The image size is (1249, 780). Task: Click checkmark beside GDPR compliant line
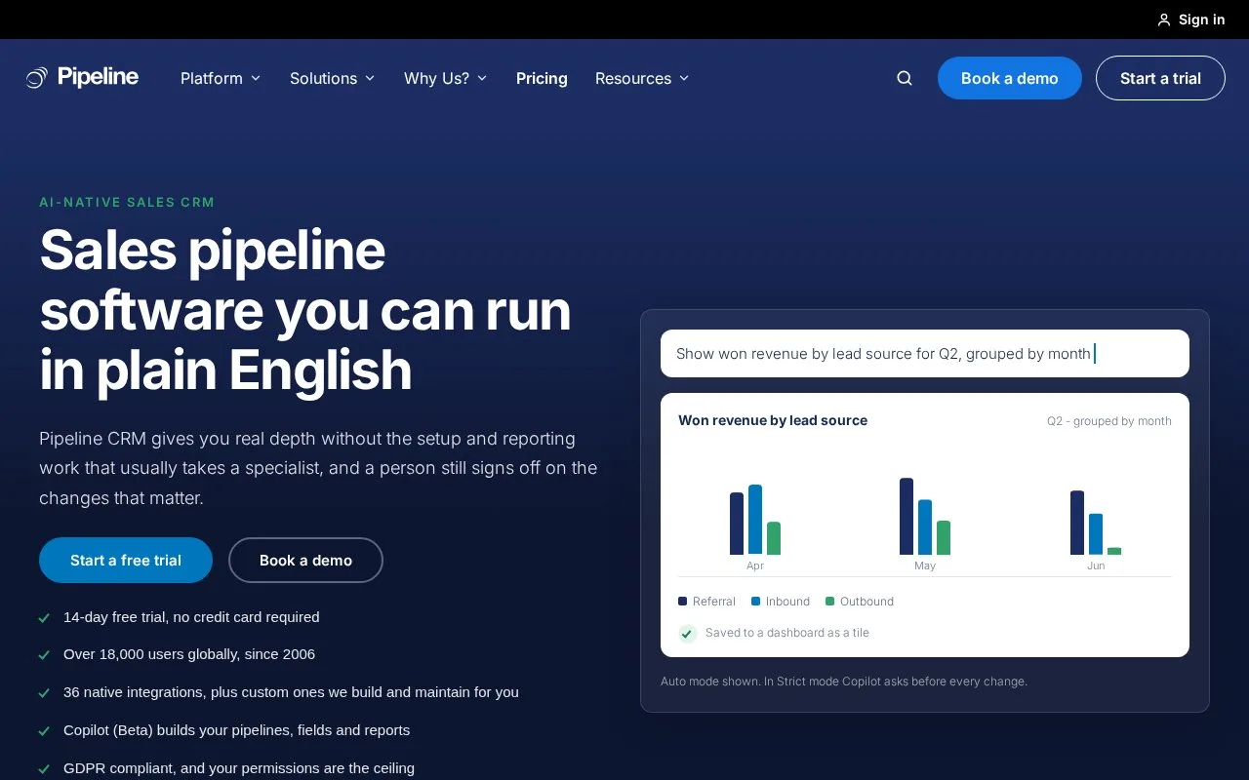pyautogui.click(x=44, y=769)
